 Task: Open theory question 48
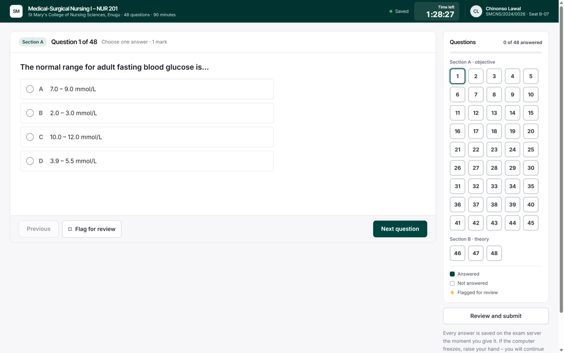point(494,253)
